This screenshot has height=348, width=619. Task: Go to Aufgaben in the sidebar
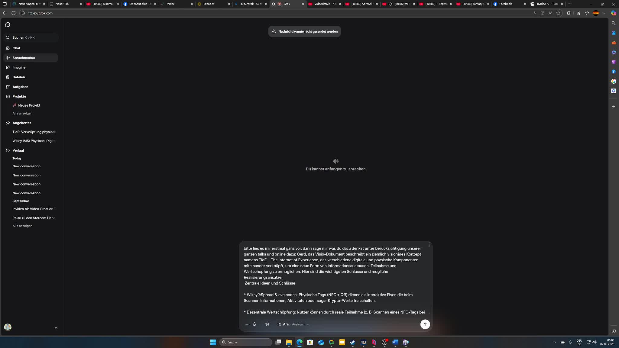20,87
